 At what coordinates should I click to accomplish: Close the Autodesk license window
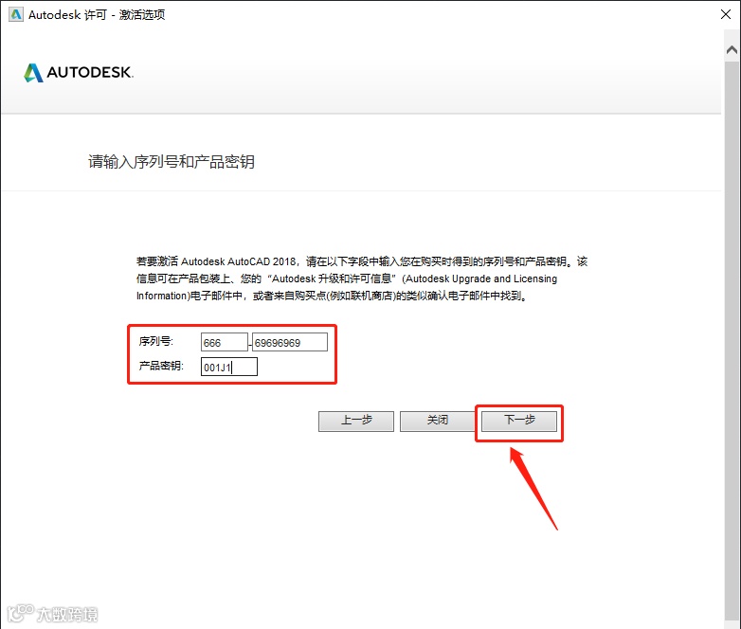pos(726,14)
